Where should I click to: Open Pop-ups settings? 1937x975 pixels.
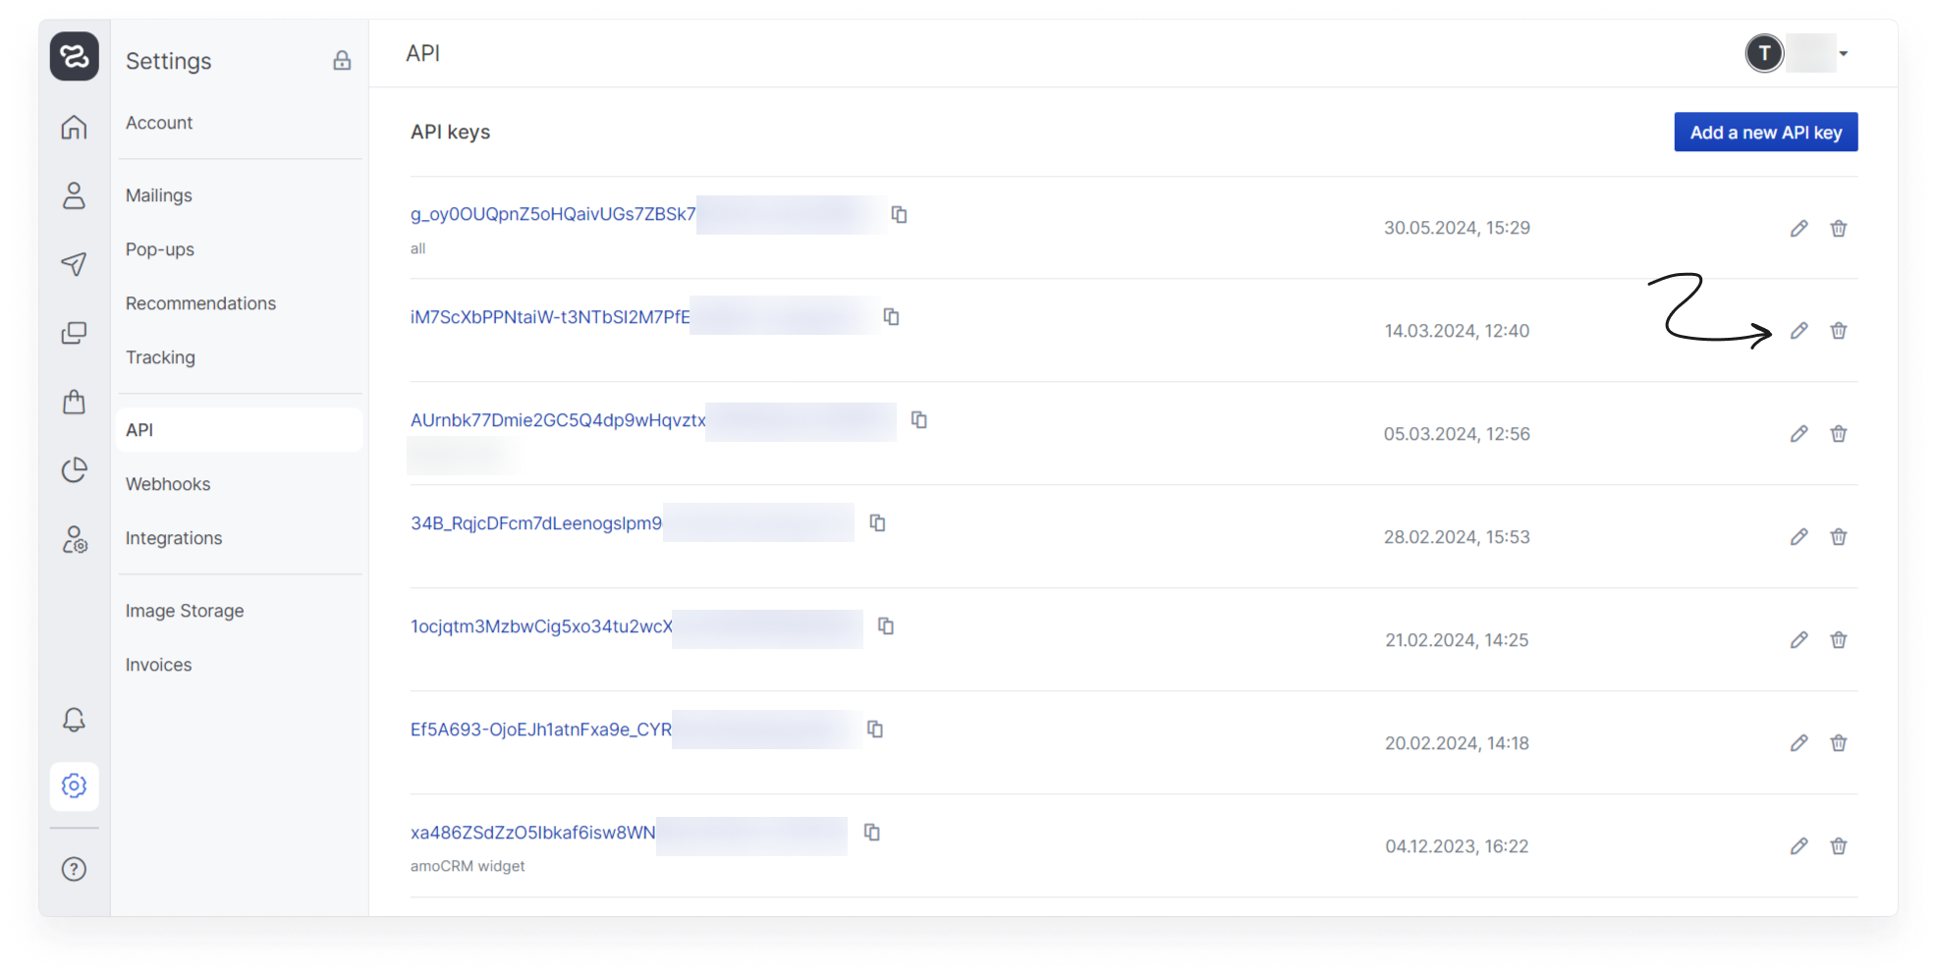(160, 249)
